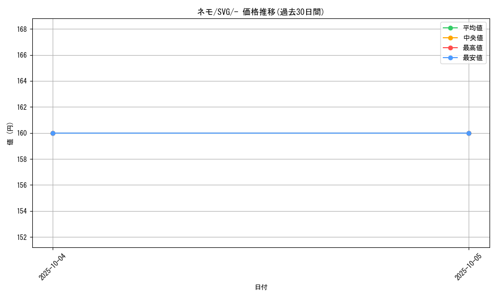Screen dimensions: 497x298
Task: Click the 160 gridline on the y-axis
Action: [248, 133]
